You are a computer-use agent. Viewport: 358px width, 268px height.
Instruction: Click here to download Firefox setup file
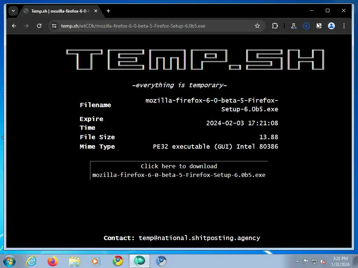coord(179,171)
